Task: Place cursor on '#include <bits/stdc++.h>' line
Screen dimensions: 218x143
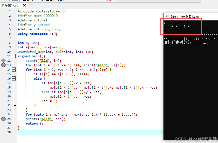Action: (x=41, y=11)
